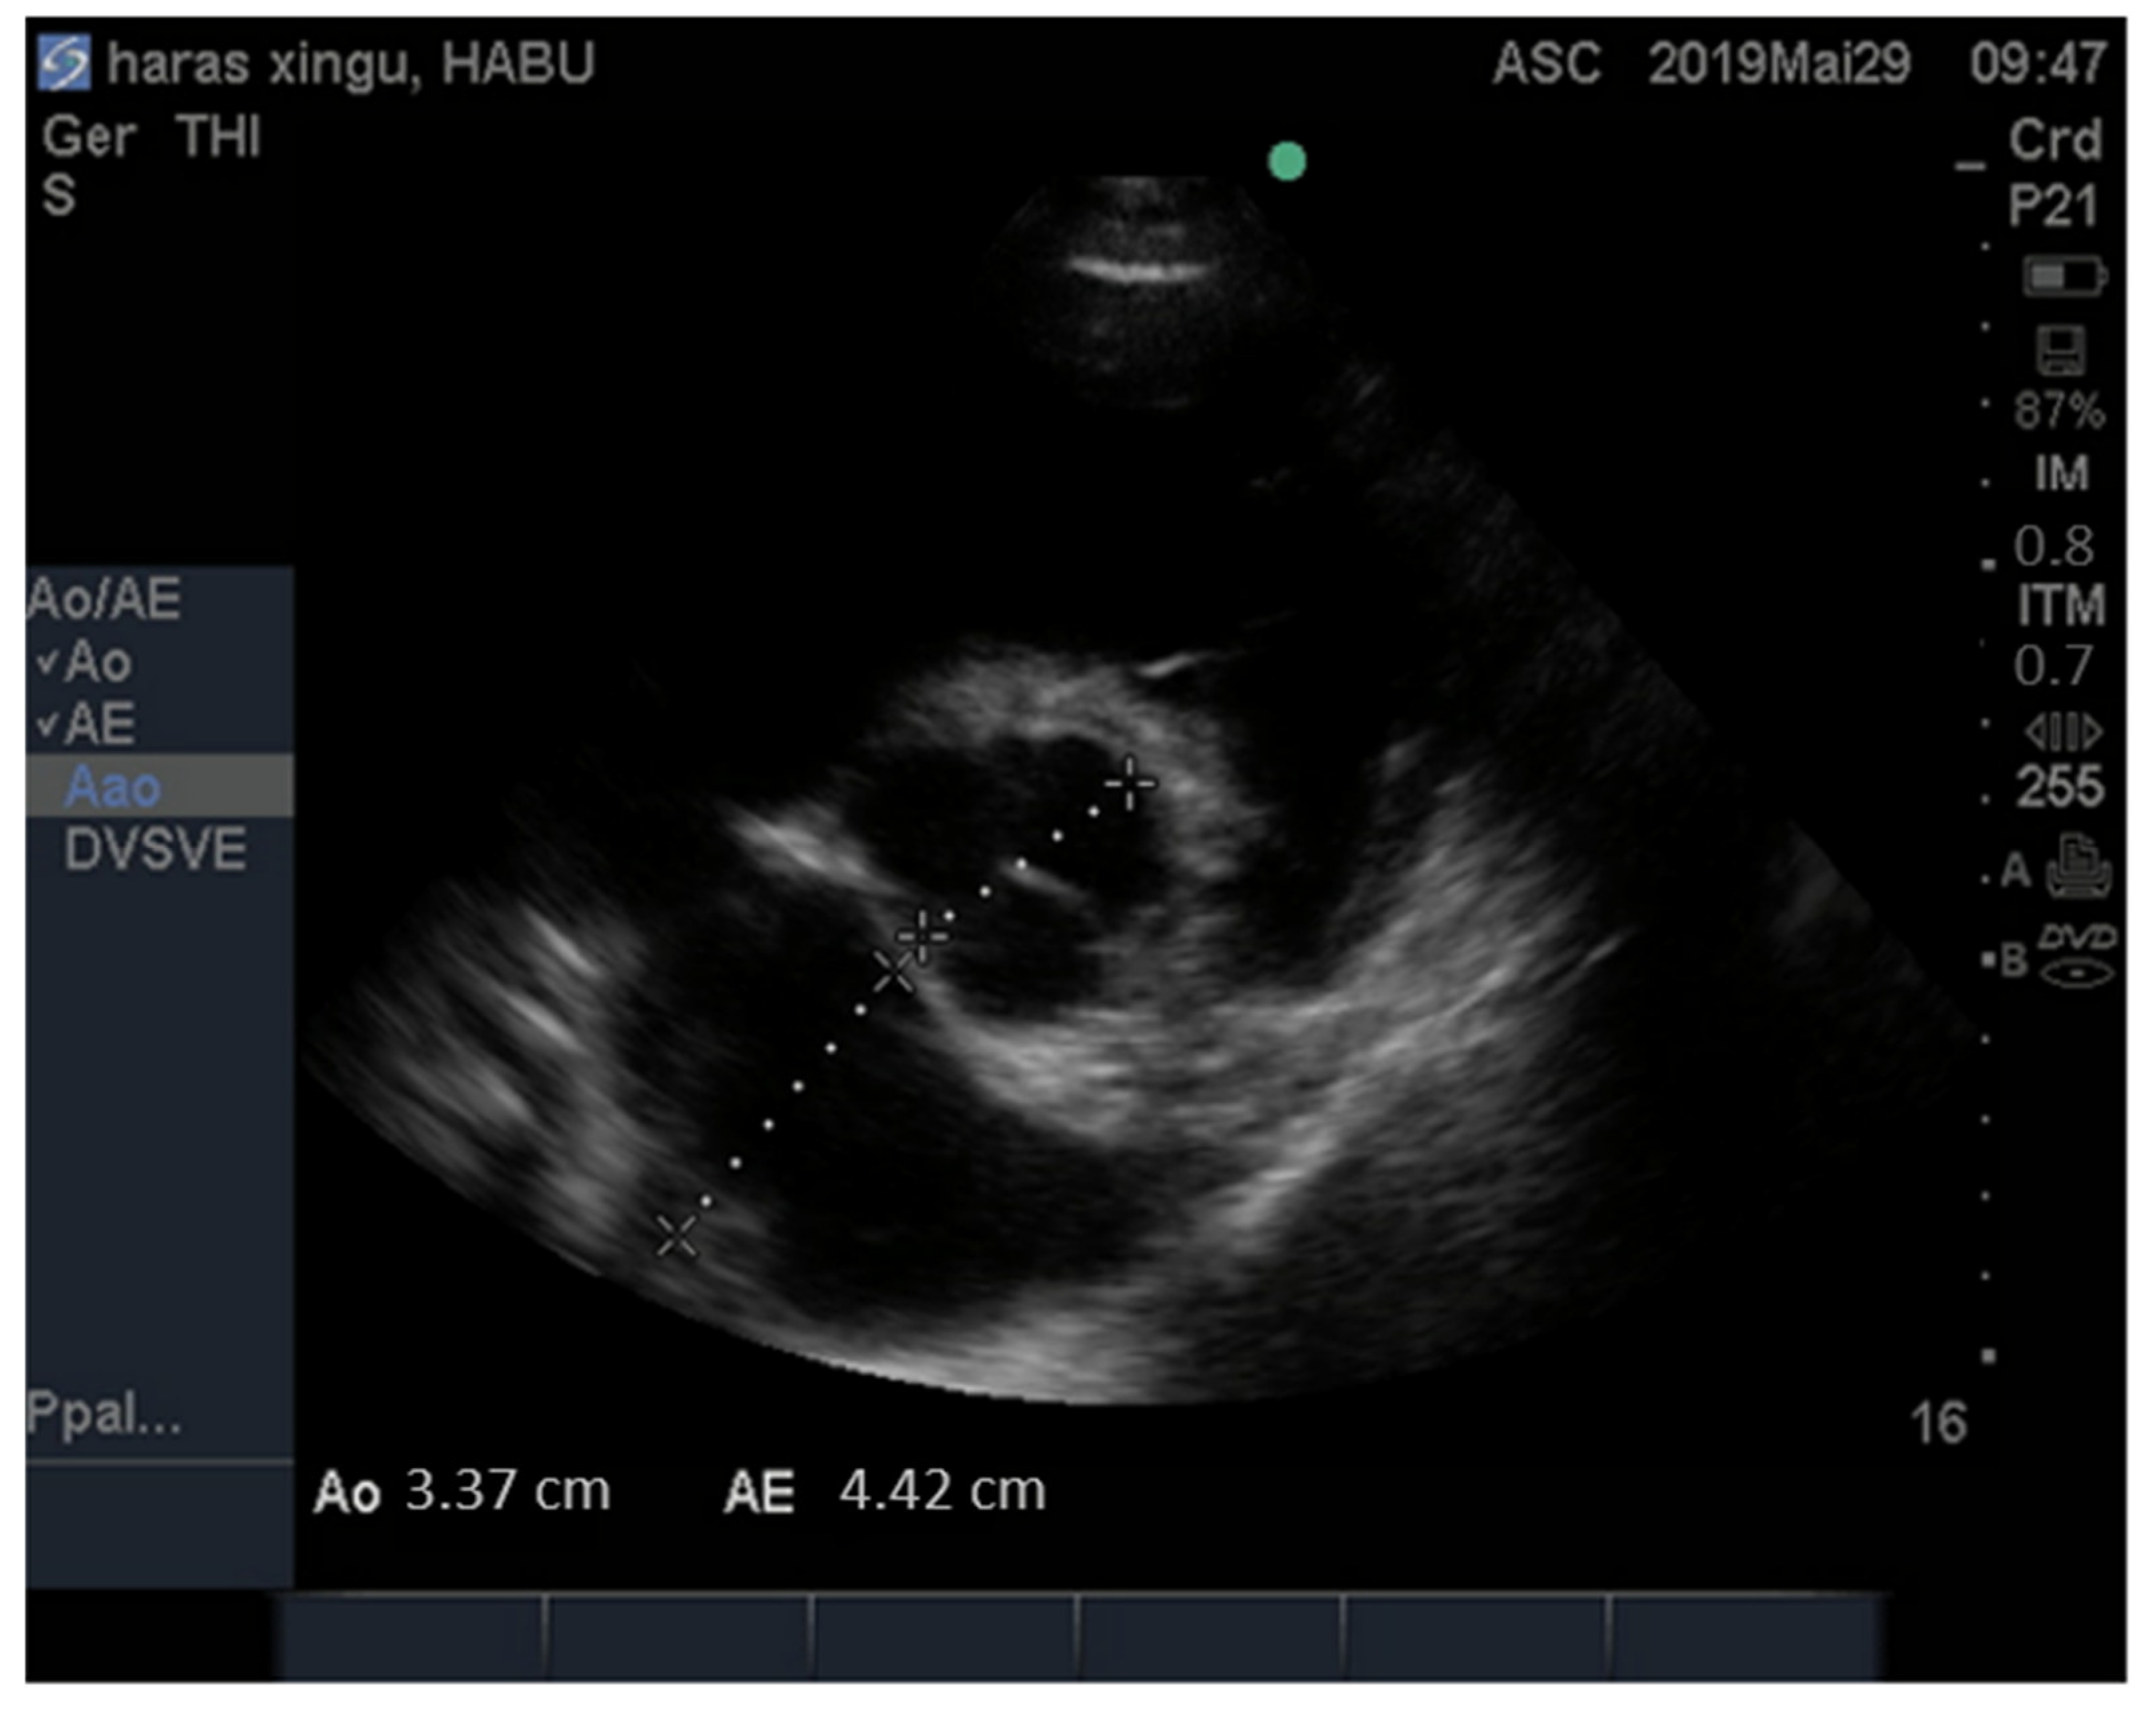2156x1711 pixels.
Task: Click the floppy disk save icon
Action: click(x=2060, y=351)
